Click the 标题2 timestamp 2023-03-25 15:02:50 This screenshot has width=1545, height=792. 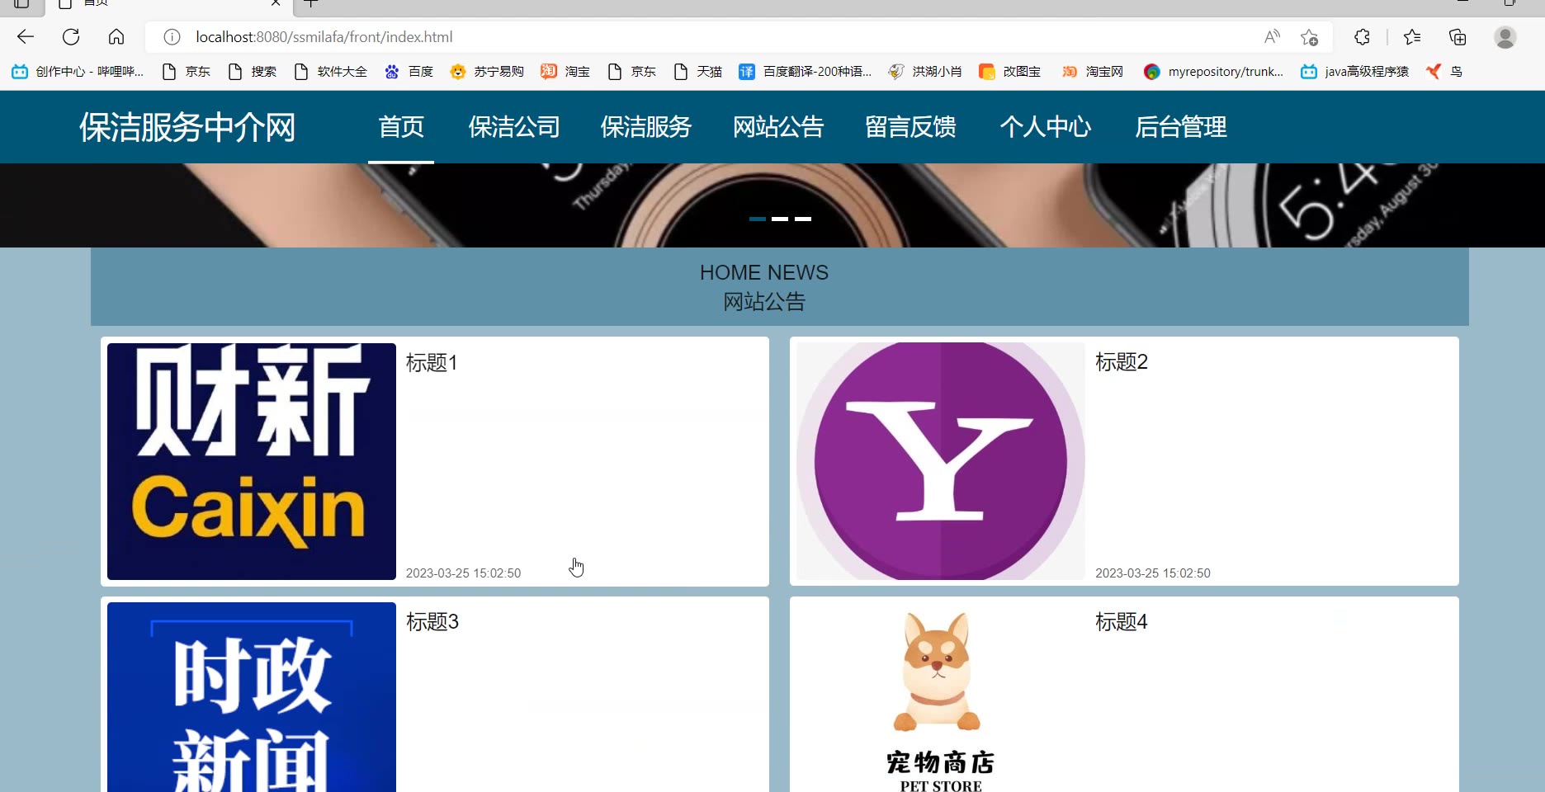[1153, 573]
